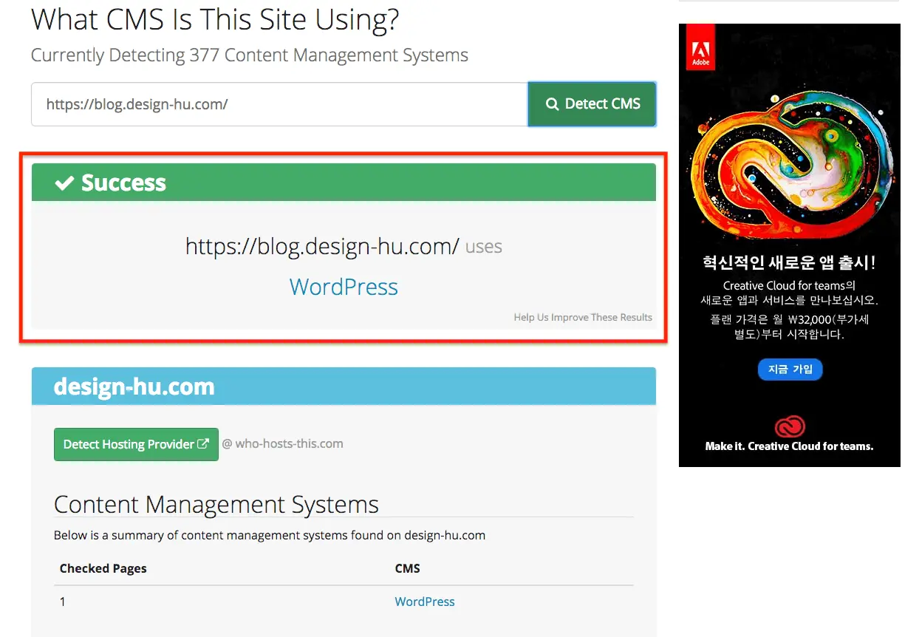Click the Adobe logo in the ad

tap(700, 47)
